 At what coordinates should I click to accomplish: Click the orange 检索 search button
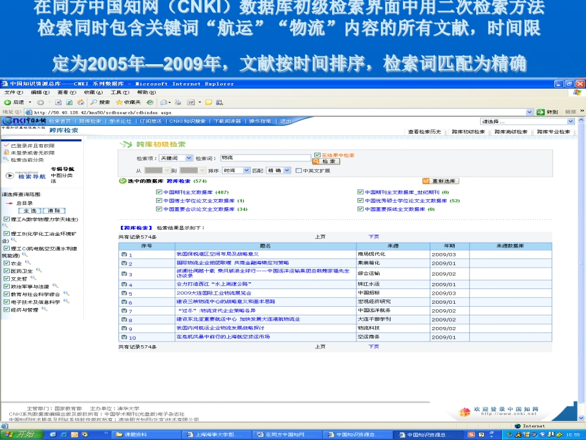pos(326,161)
